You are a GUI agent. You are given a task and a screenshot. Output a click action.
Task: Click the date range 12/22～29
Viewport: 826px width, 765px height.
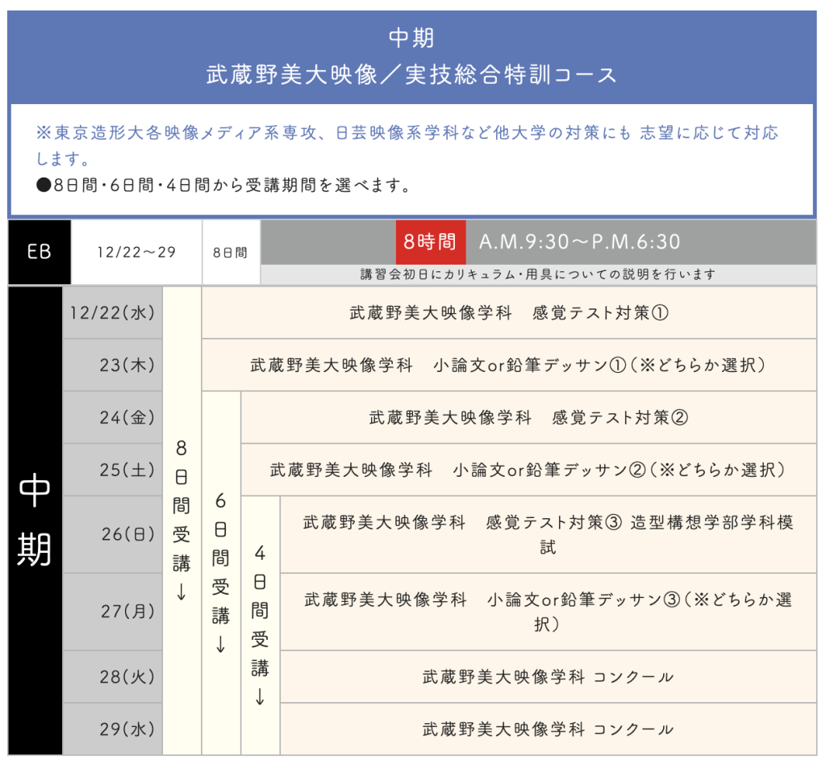(136, 253)
